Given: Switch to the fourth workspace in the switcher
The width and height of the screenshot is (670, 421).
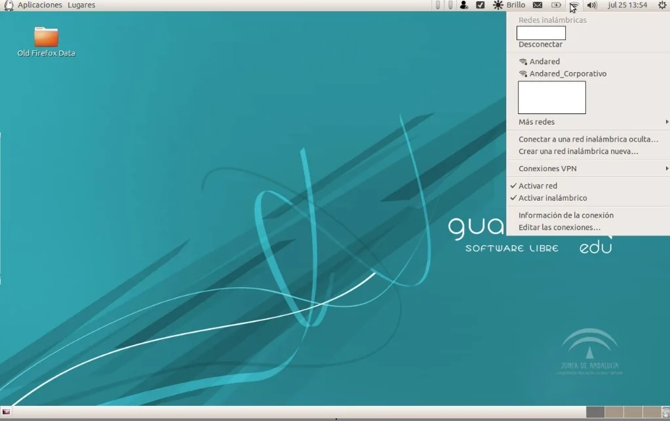Looking at the screenshot, I should click(652, 412).
